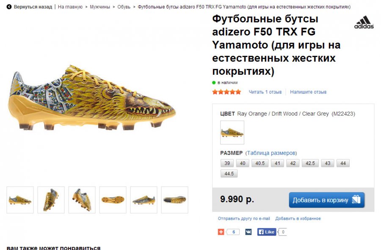Viewport: 381px width, 250px height.
Task: Select size 39
Action: click(x=227, y=163)
